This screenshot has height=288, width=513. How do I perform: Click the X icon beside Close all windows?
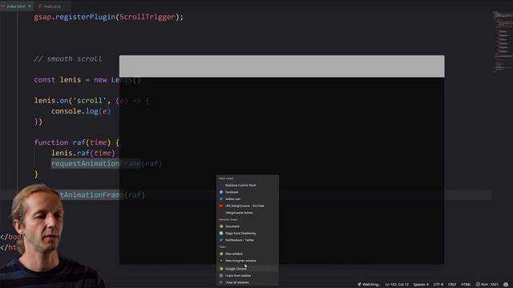click(221, 282)
